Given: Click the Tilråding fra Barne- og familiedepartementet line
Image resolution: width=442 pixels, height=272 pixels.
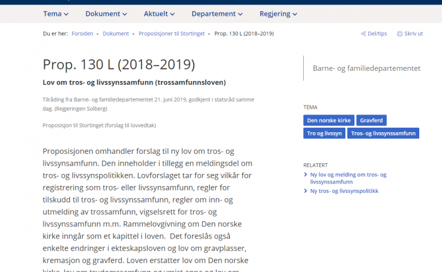Looking at the screenshot, I should (148, 104).
